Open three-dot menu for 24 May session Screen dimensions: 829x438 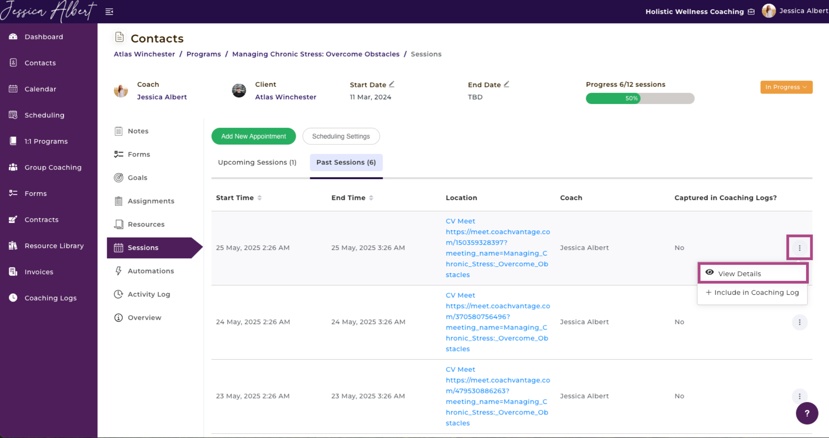(799, 322)
